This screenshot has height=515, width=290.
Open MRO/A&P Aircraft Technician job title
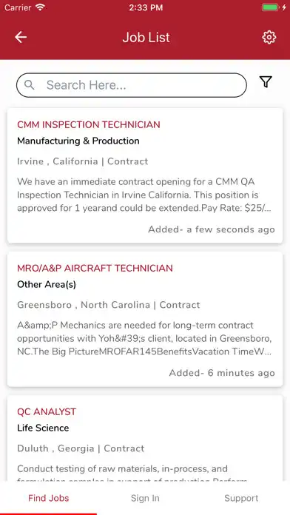pyautogui.click(x=95, y=269)
